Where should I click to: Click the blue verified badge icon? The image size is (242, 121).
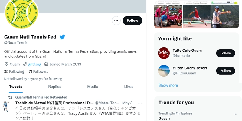coord(62,37)
